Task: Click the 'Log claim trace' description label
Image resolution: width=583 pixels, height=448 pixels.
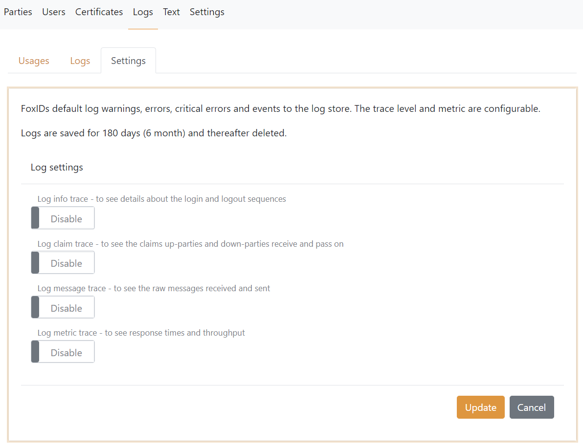Action: 190,244
